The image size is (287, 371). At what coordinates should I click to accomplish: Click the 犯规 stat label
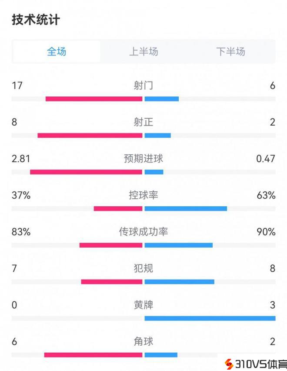(143, 268)
